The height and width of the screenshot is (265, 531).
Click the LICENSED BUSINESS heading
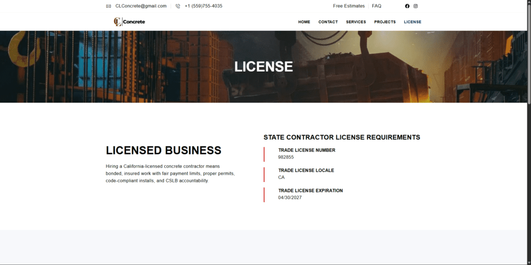pos(163,150)
